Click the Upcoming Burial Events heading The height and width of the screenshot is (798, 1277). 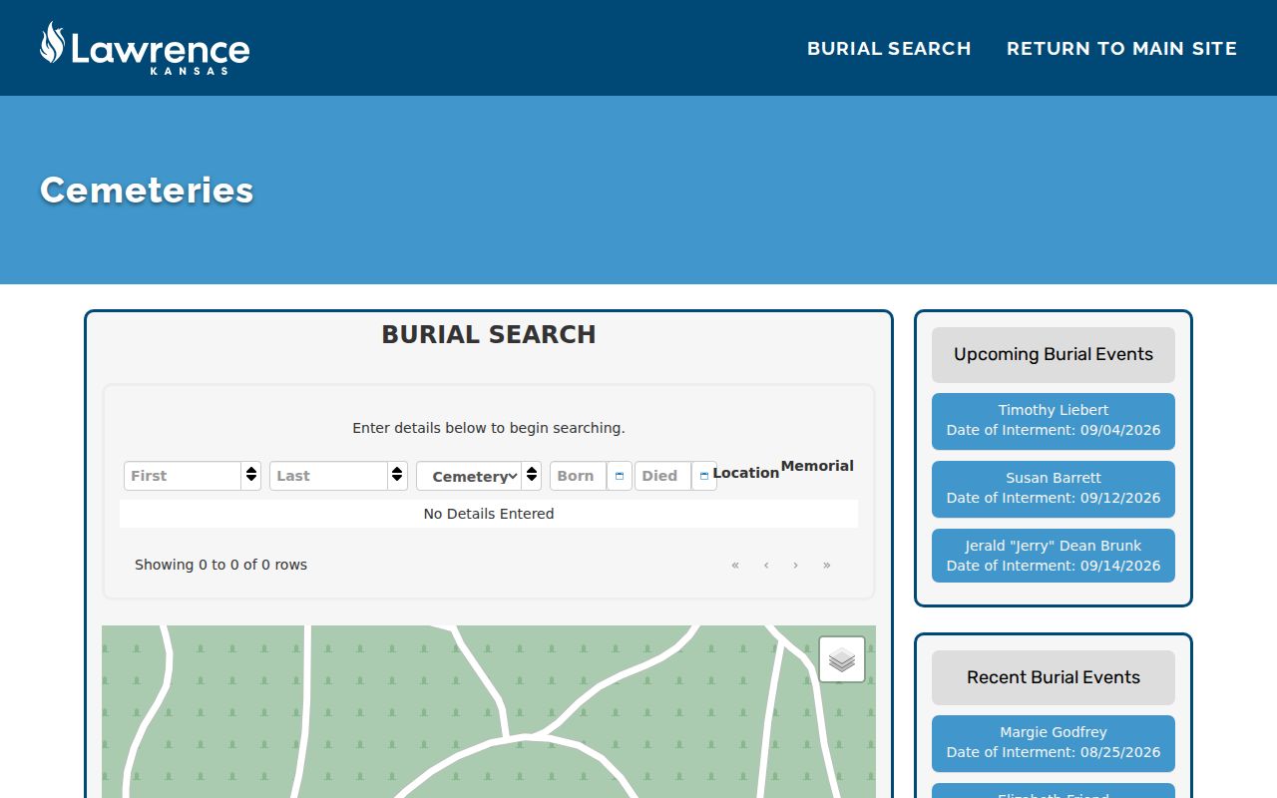pos(1054,354)
